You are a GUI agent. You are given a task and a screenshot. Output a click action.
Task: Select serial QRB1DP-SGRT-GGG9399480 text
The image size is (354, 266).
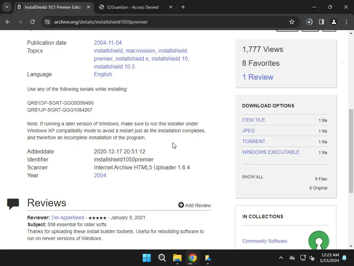(60, 103)
